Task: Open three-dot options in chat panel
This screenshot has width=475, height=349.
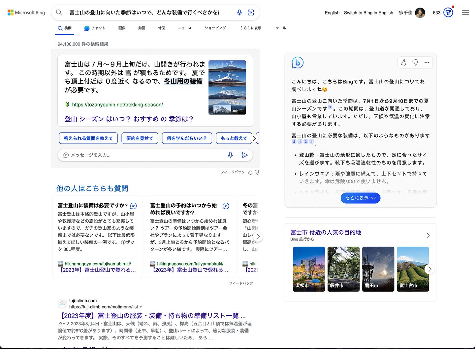Action: click(427, 62)
